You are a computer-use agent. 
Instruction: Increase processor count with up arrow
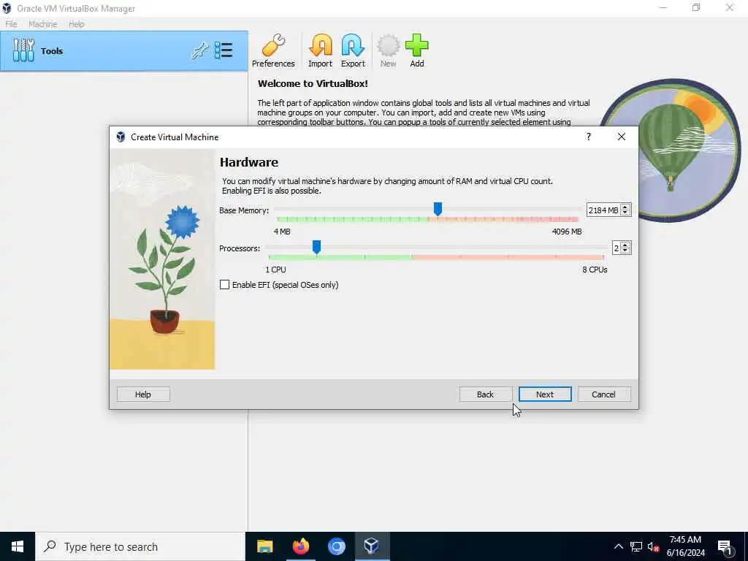625,245
